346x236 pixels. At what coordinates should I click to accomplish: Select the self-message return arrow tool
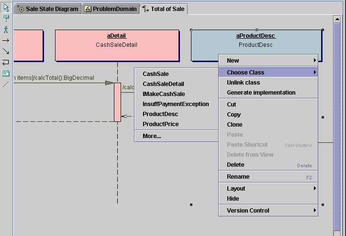tap(6, 62)
